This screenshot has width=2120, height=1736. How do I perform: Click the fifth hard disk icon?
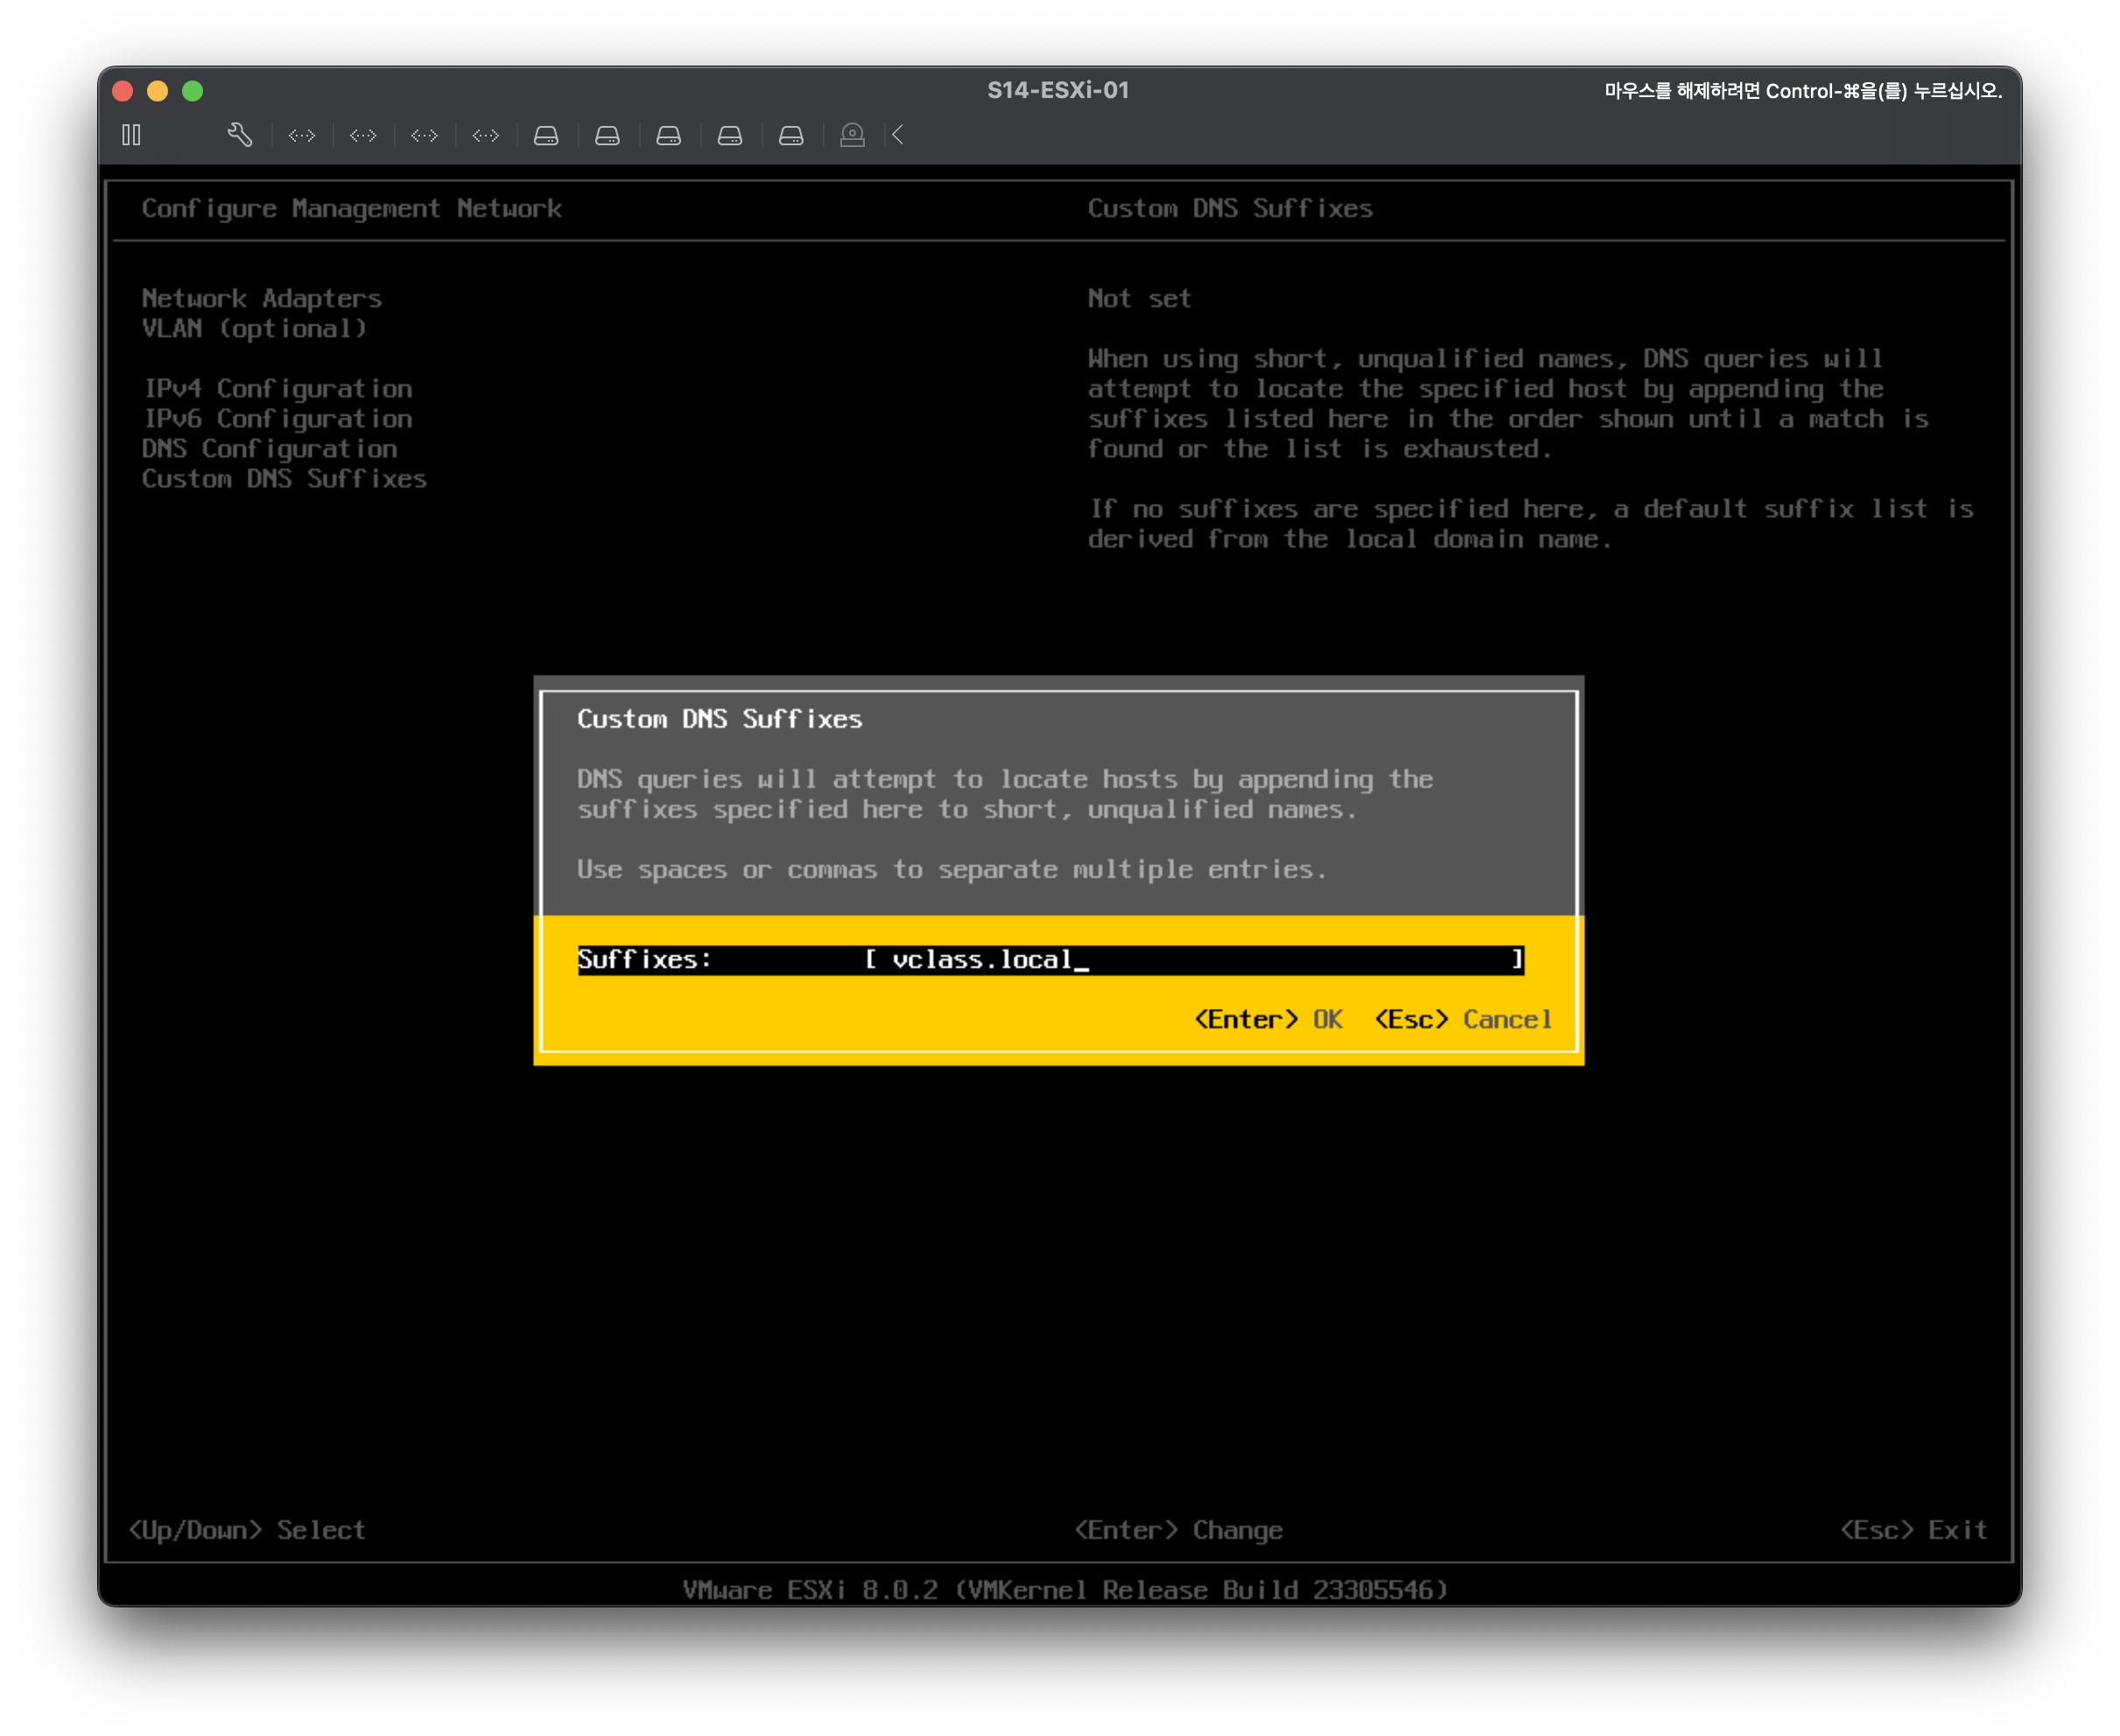(791, 135)
